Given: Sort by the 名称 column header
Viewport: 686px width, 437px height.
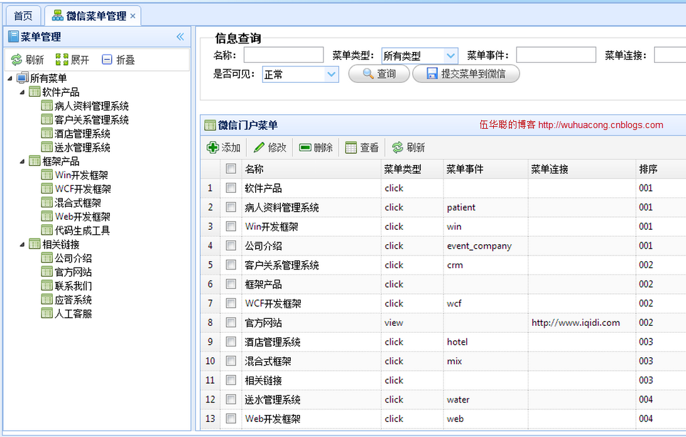Looking at the screenshot, I should 311,169.
